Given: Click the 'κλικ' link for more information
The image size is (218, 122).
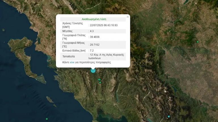Looking at the screenshot, I should pyautogui.click(x=72, y=62).
